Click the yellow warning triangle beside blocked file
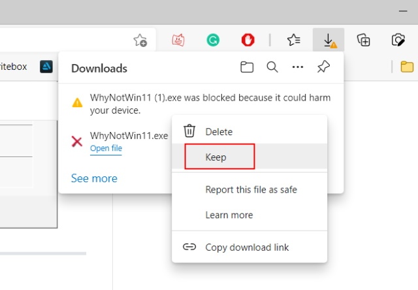This screenshot has width=418, height=290. tap(77, 103)
